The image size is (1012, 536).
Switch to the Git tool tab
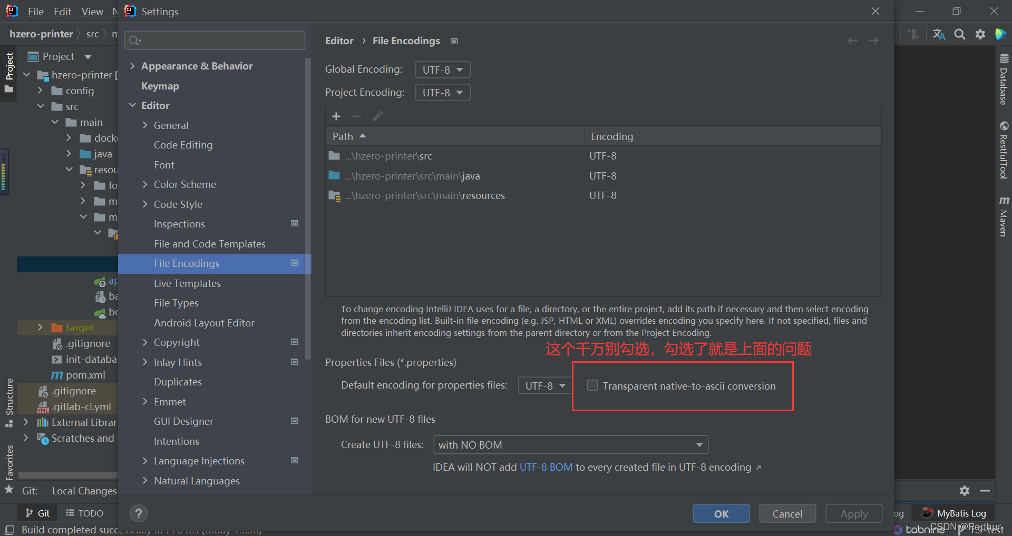coord(38,513)
